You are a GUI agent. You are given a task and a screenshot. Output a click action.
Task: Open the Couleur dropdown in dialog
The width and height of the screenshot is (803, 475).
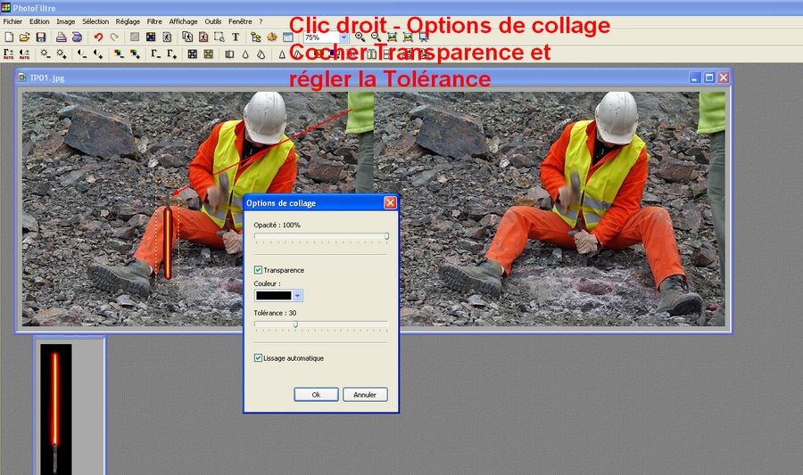tap(298, 296)
